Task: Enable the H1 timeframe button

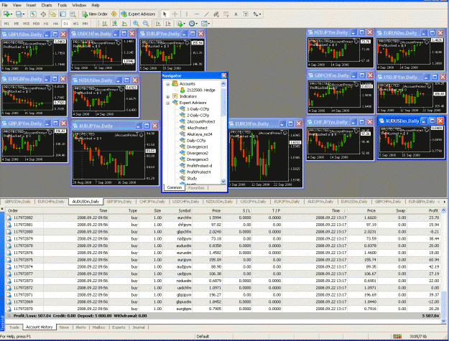Action: (46, 24)
